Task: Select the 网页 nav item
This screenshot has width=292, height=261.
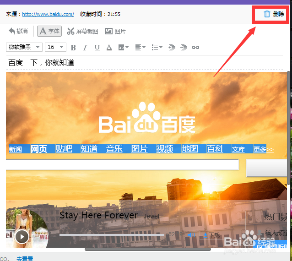Action: pyautogui.click(x=39, y=149)
